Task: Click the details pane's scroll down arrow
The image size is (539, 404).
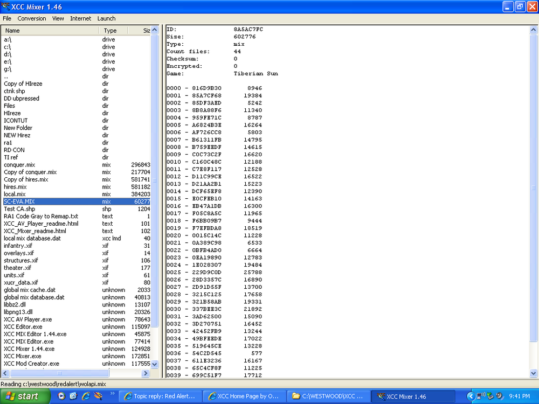Action: tap(534, 373)
